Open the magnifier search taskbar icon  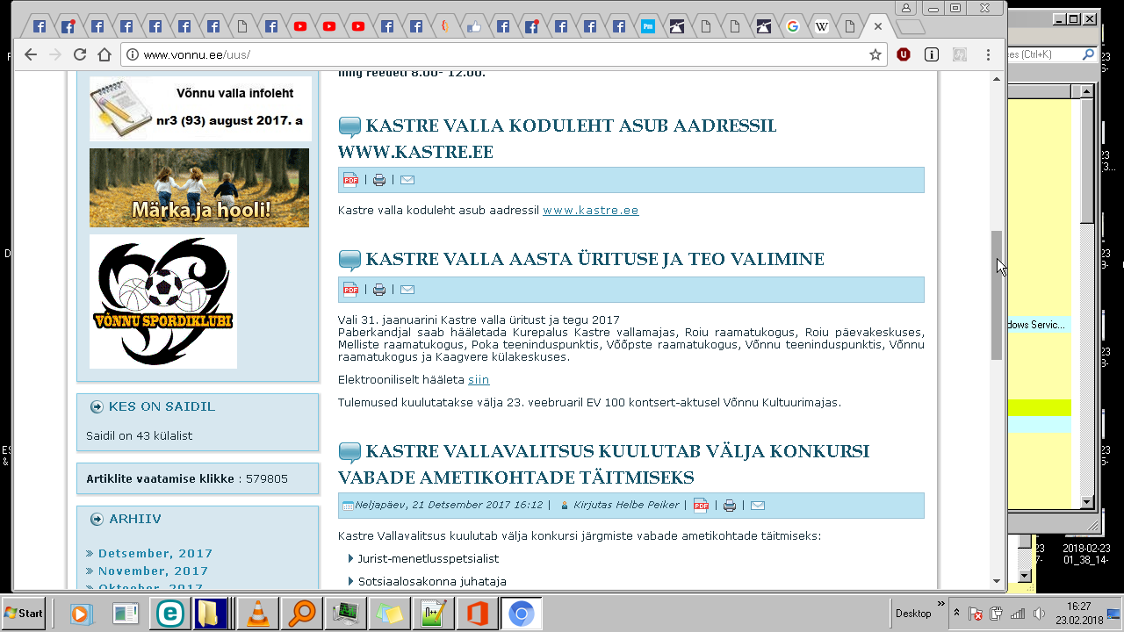click(302, 614)
